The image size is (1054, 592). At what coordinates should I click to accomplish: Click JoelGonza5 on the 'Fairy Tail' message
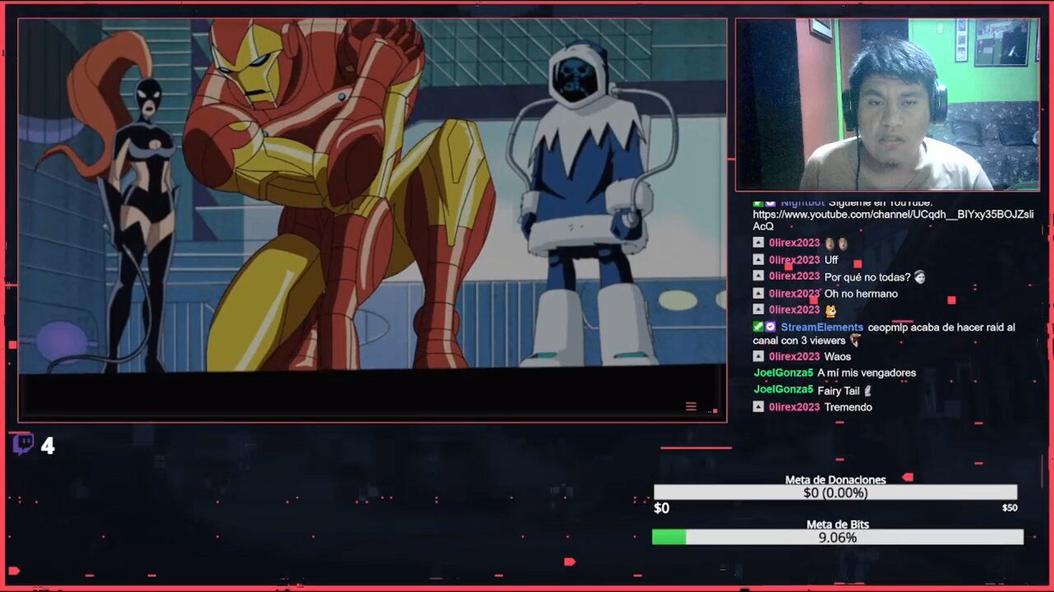[x=783, y=390]
